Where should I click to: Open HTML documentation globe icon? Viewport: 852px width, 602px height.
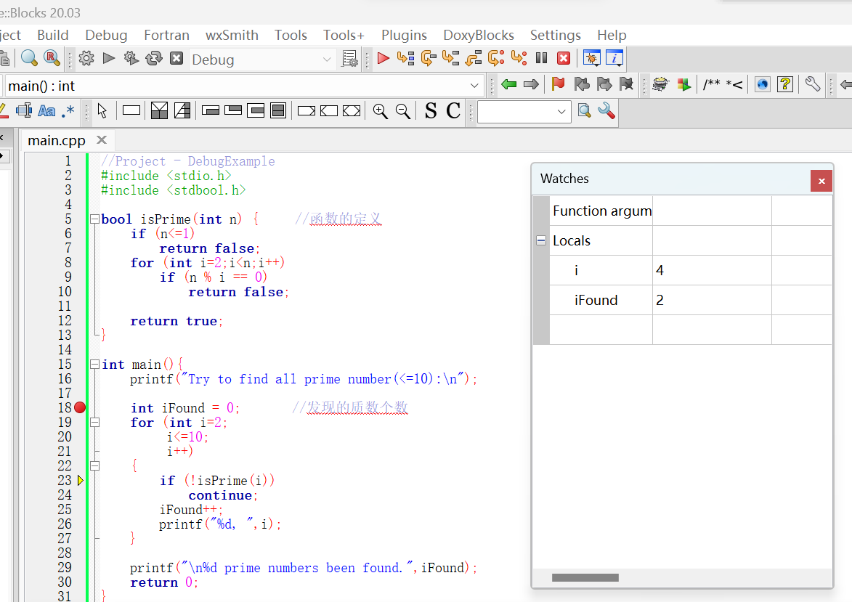tap(763, 84)
